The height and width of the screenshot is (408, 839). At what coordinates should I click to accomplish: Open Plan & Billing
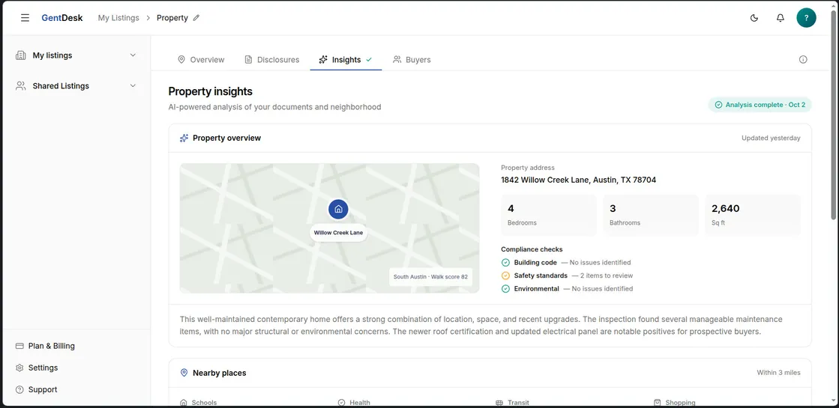76,346
